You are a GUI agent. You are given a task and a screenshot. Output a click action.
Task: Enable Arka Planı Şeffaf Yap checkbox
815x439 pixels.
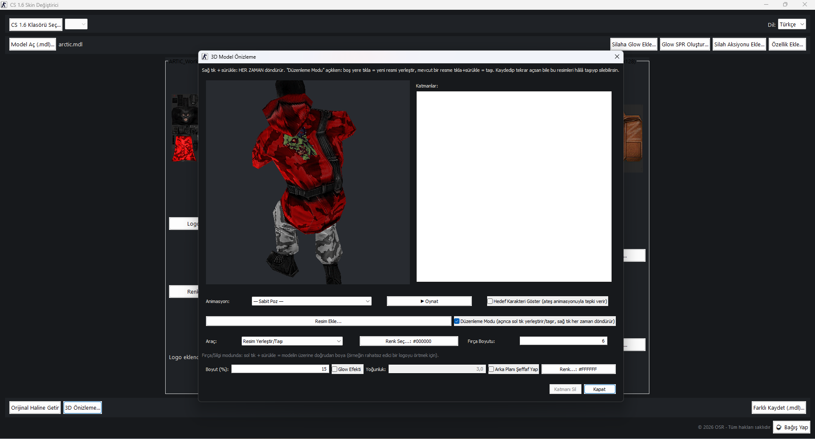point(491,369)
